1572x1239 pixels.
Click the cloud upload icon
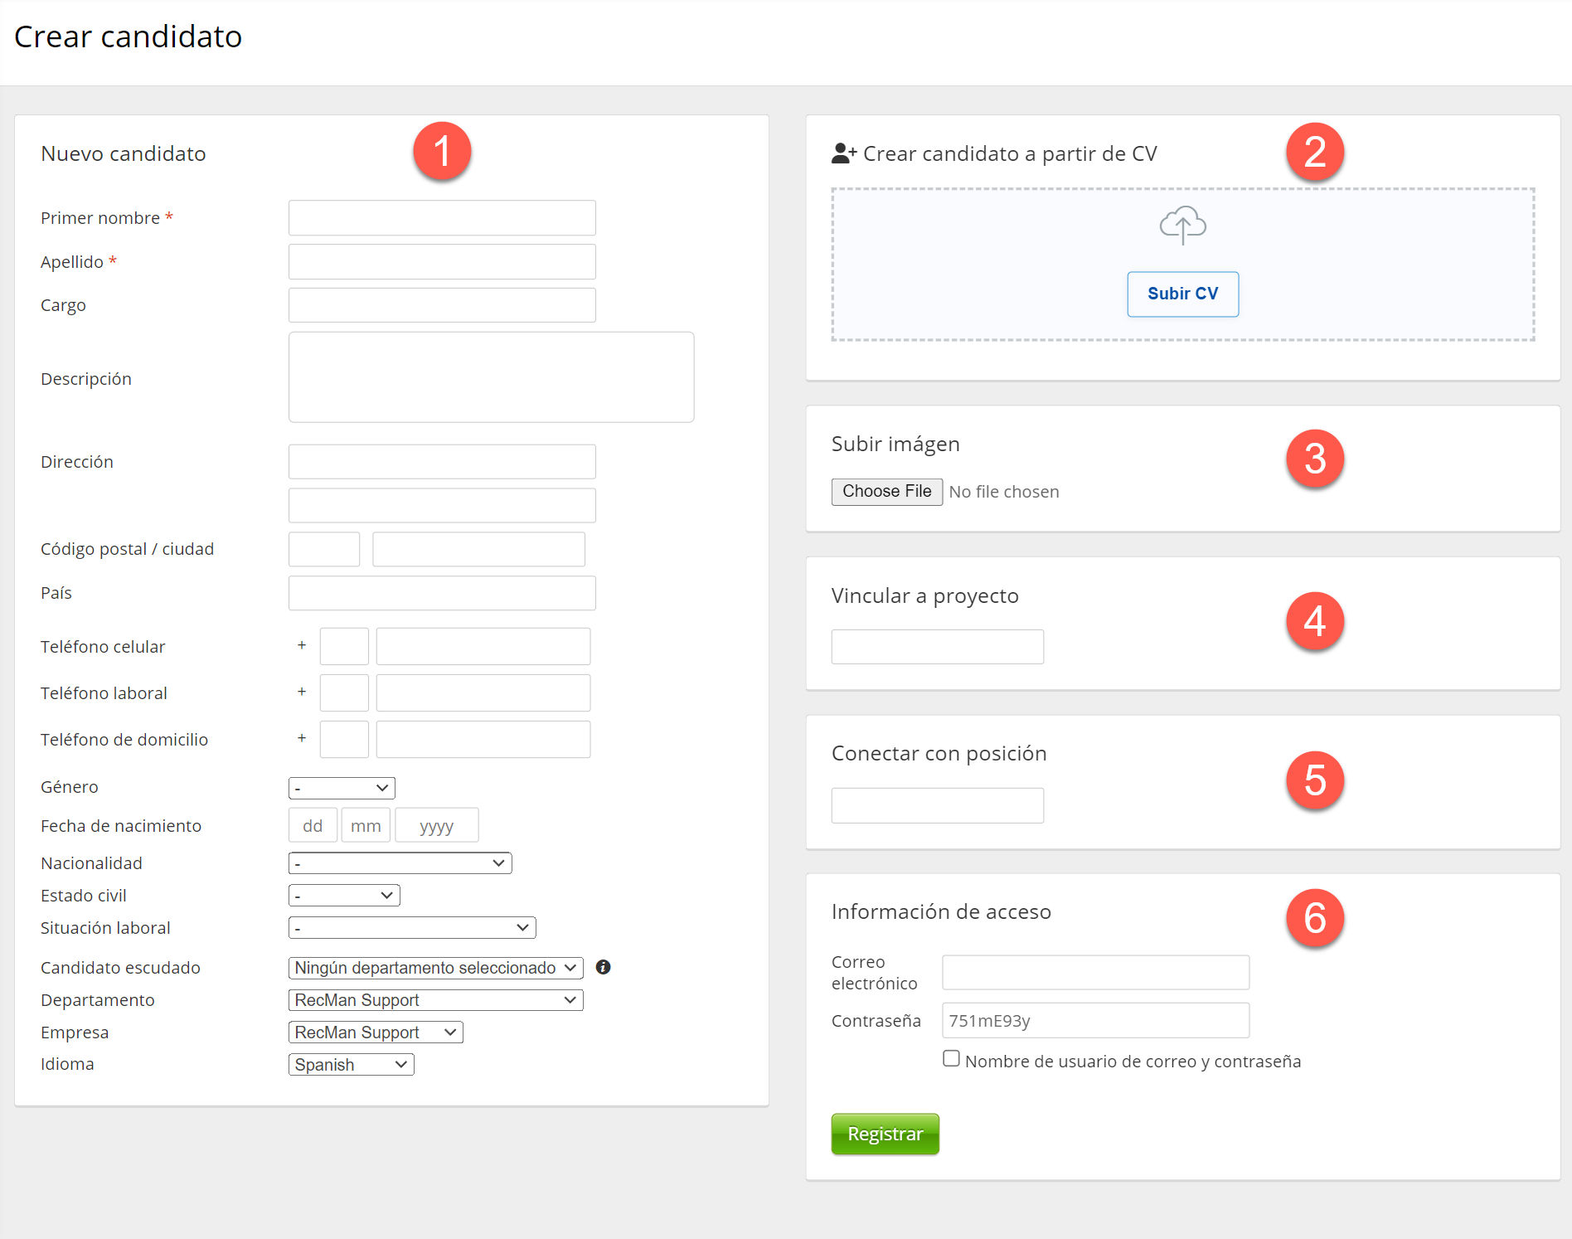pyautogui.click(x=1182, y=225)
